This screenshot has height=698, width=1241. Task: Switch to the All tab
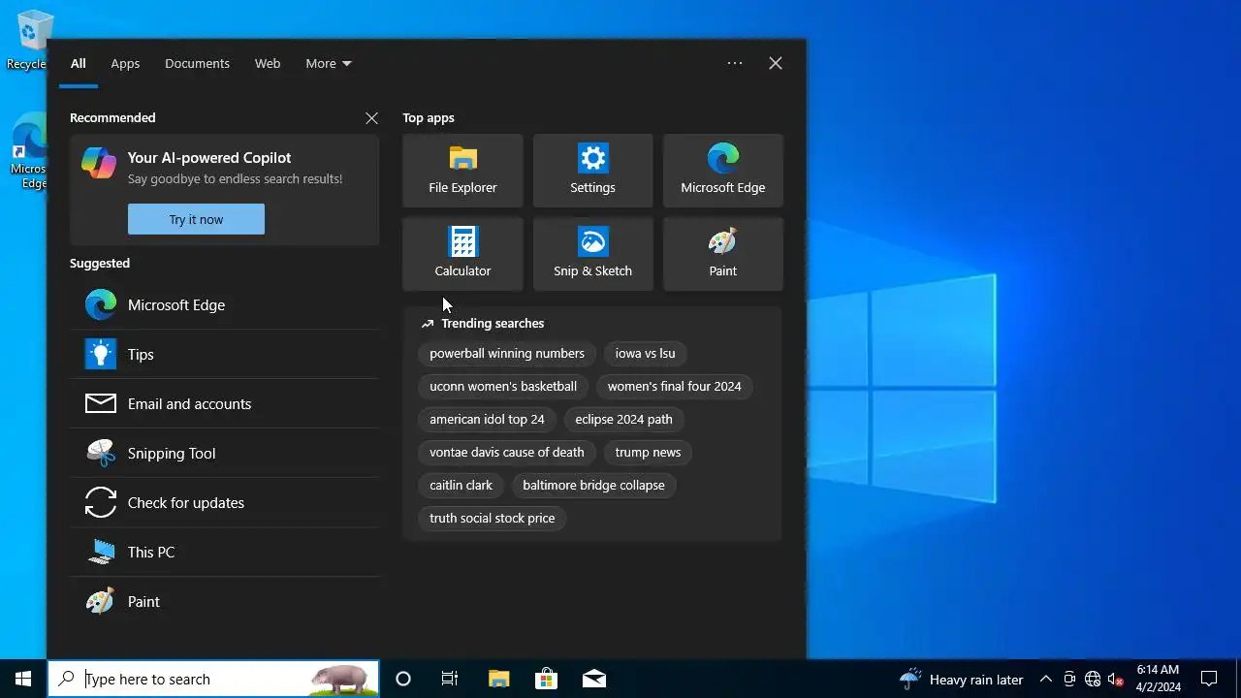pos(79,63)
